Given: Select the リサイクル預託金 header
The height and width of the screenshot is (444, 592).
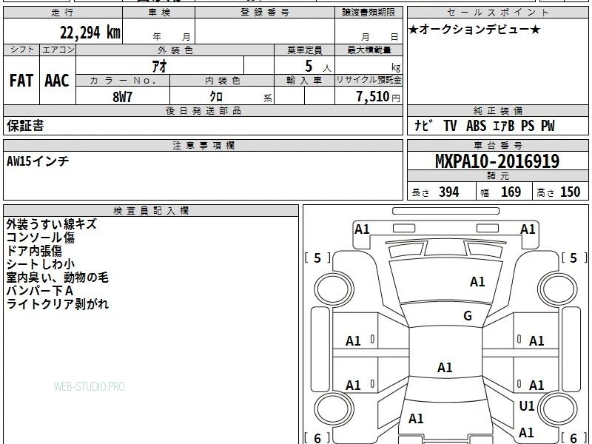Looking at the screenshot, I should [369, 80].
